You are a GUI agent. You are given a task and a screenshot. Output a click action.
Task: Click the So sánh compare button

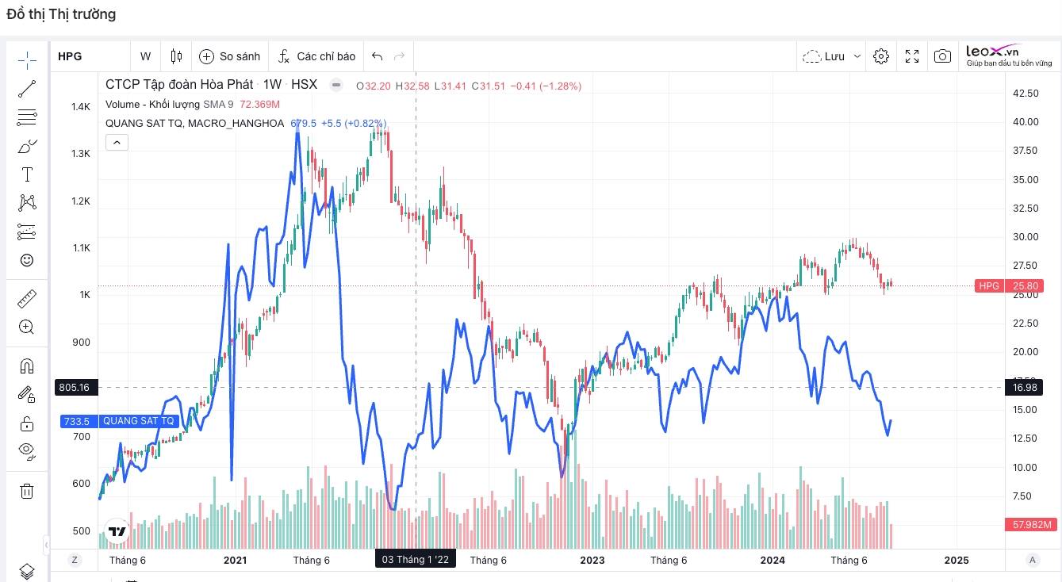tap(230, 56)
